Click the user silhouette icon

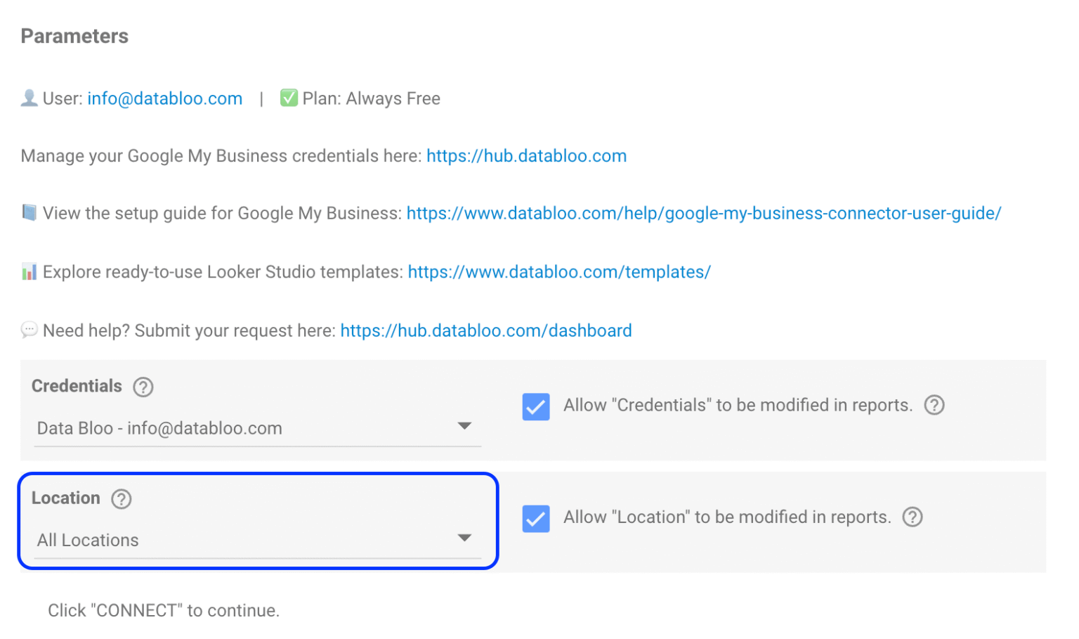pyautogui.click(x=30, y=98)
